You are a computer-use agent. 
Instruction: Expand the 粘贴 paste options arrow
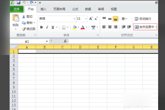[x=16, y=29]
